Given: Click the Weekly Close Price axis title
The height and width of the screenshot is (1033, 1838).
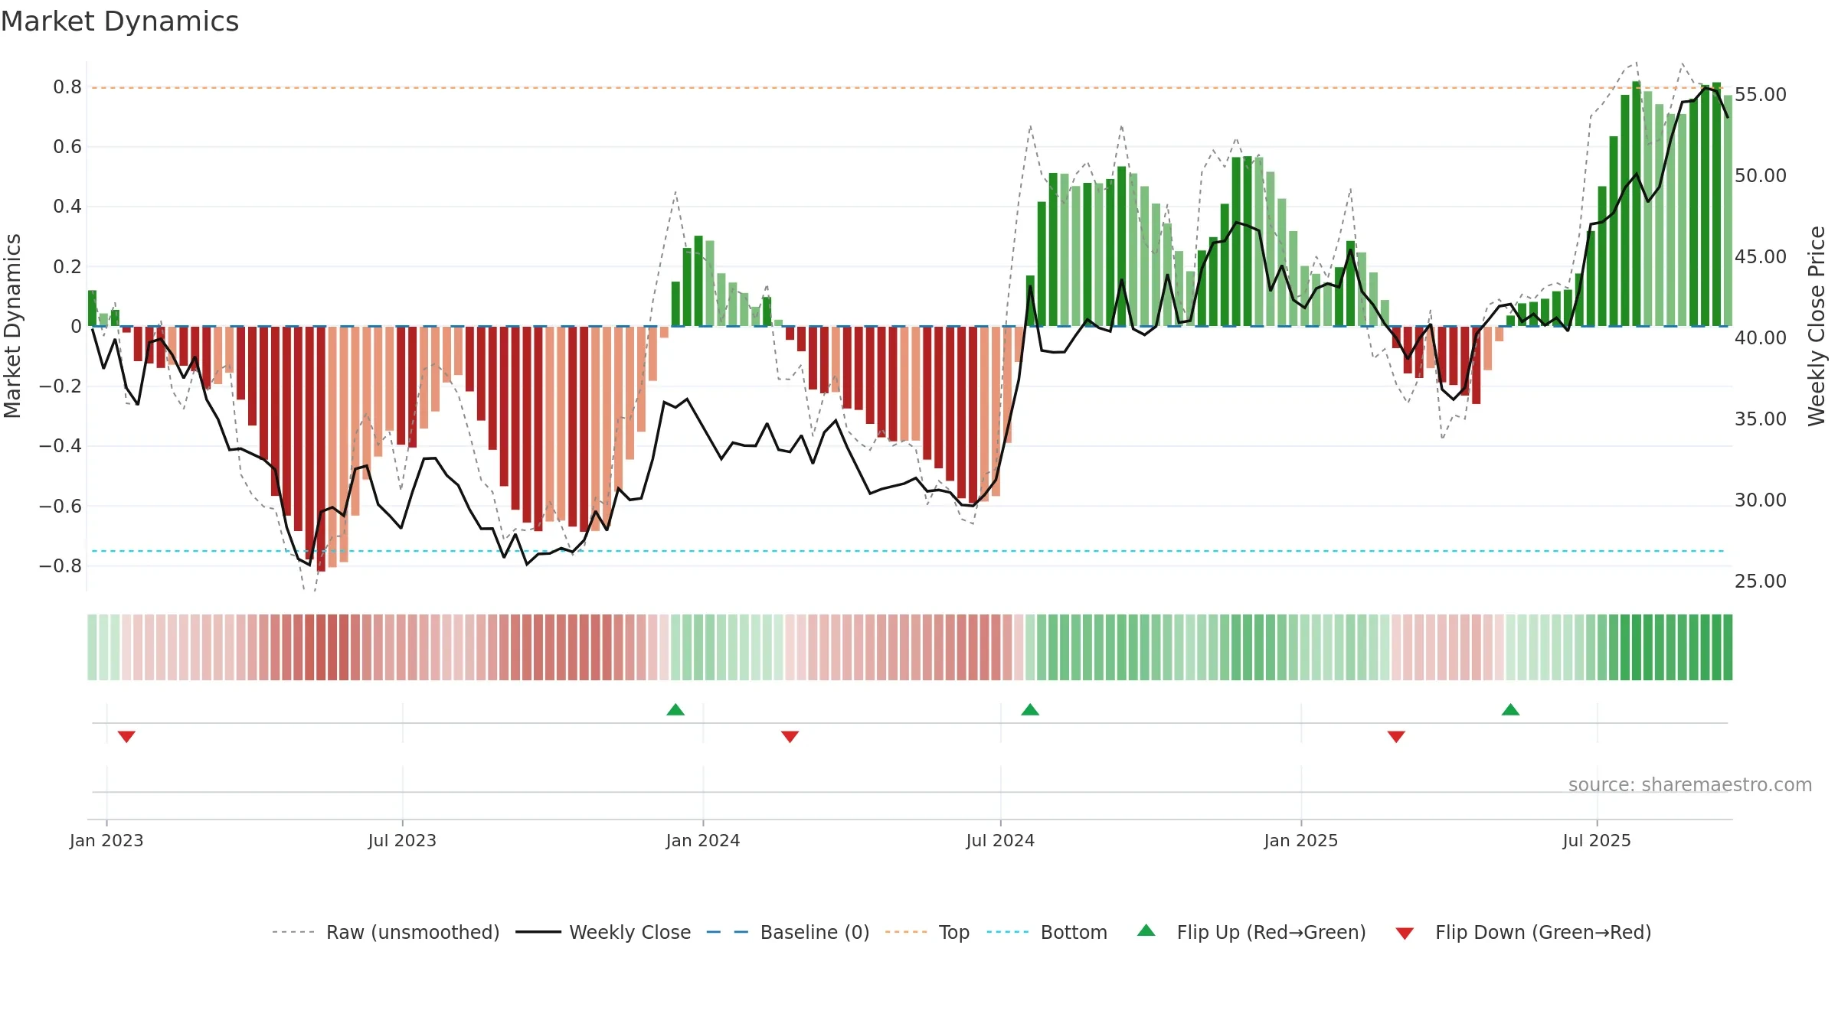Looking at the screenshot, I should pos(1817,326).
